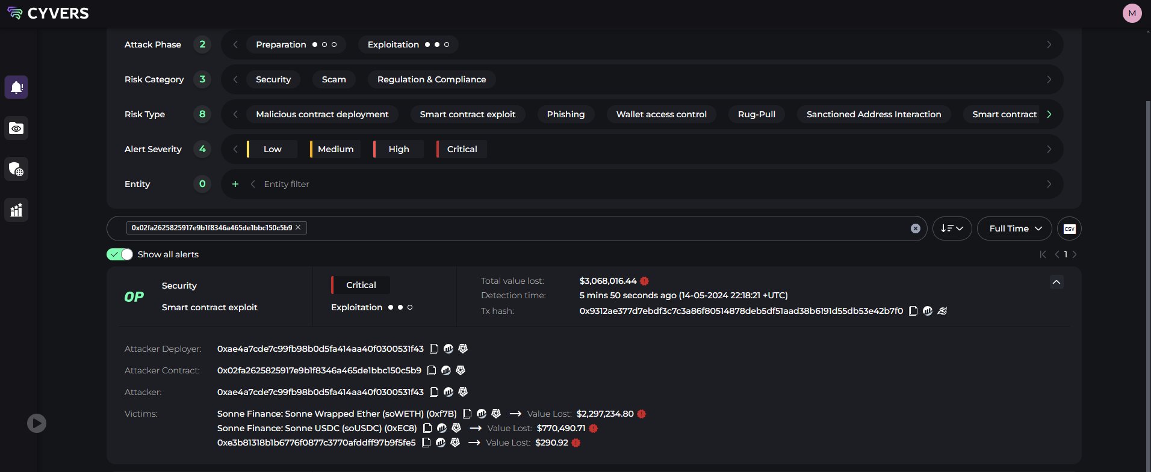Image resolution: width=1151 pixels, height=472 pixels.
Task: Filter by Preparation attack phase
Action: pos(296,44)
